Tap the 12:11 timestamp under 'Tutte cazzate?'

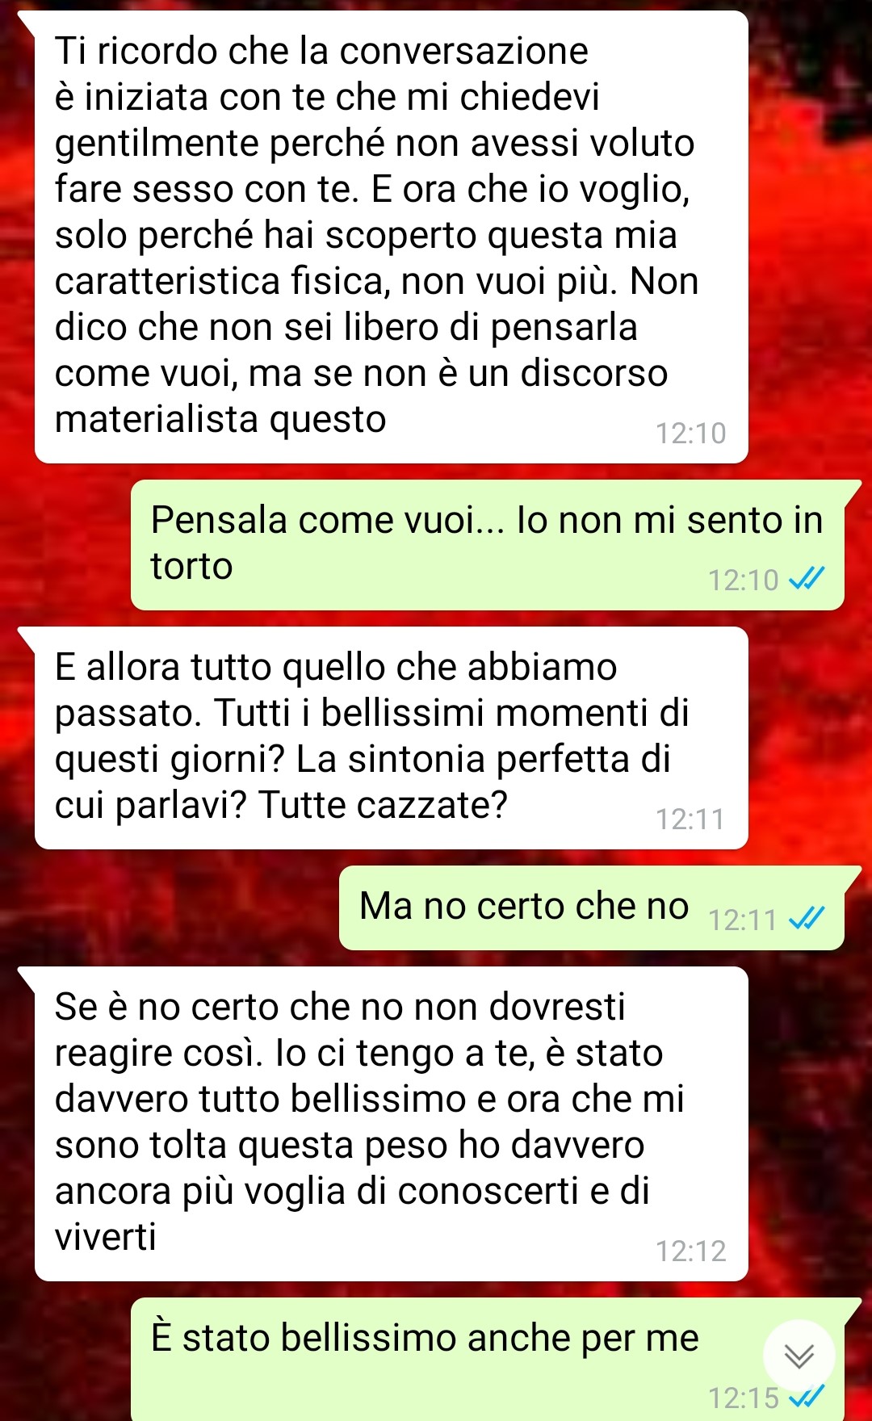[x=690, y=819]
